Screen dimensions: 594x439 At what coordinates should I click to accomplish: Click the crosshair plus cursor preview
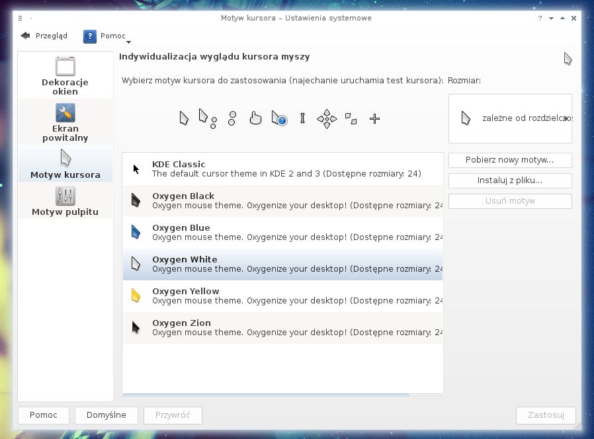374,118
